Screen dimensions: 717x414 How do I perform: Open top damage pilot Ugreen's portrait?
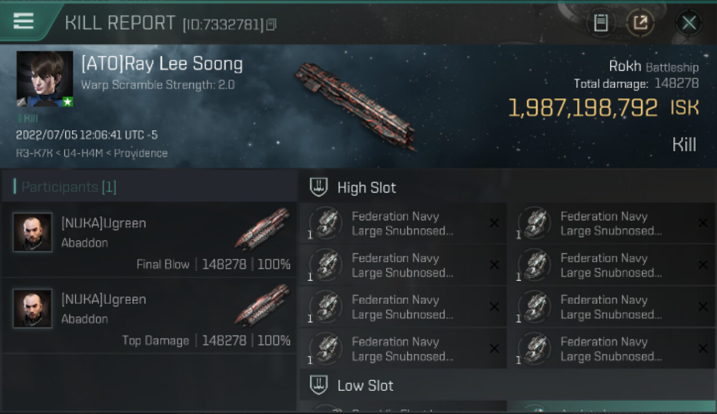pyautogui.click(x=33, y=309)
